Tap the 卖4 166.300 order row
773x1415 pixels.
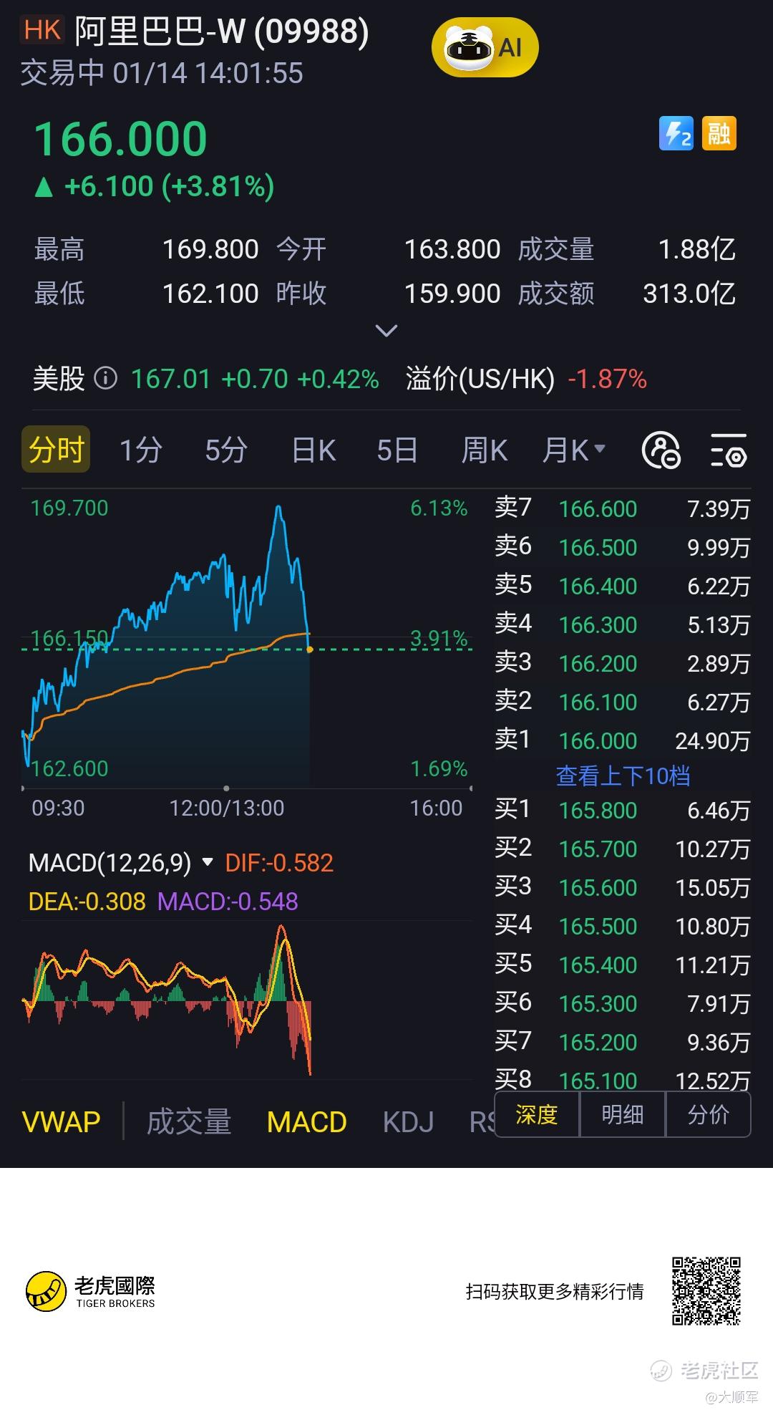(x=623, y=624)
